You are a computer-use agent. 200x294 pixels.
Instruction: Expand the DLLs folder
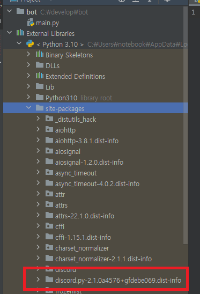28,65
